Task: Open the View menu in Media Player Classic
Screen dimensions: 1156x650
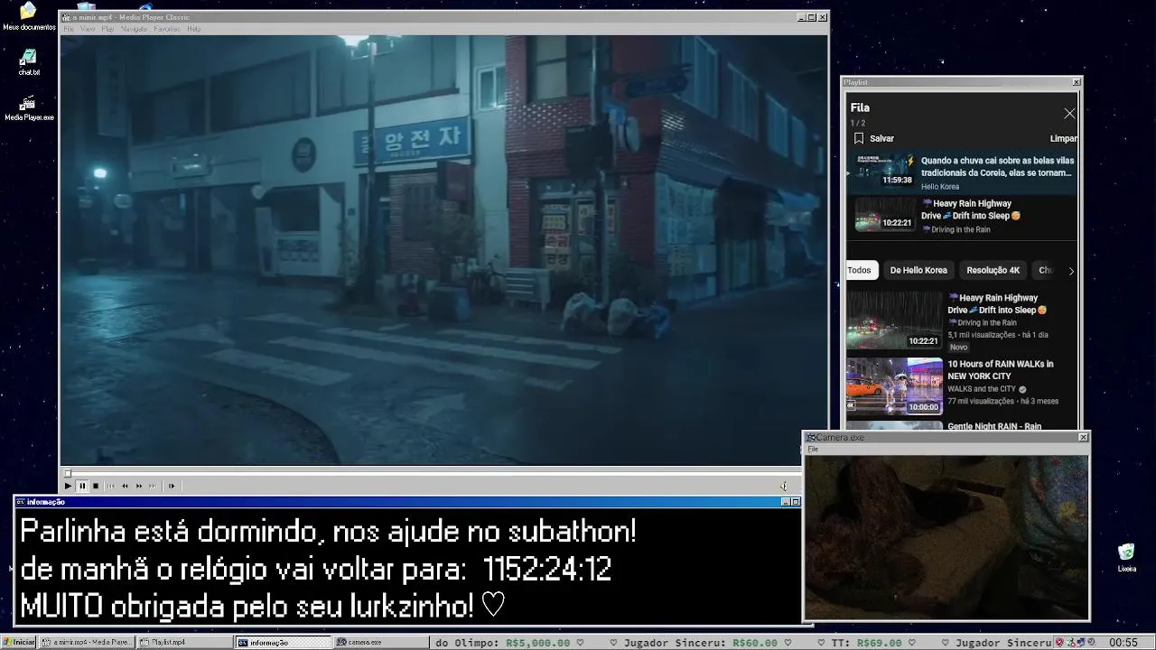Action: point(88,29)
